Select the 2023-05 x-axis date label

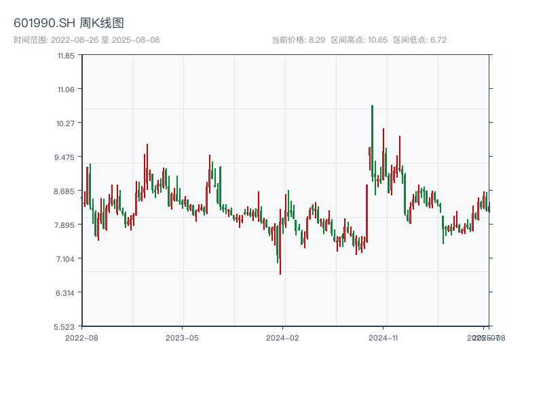point(182,337)
